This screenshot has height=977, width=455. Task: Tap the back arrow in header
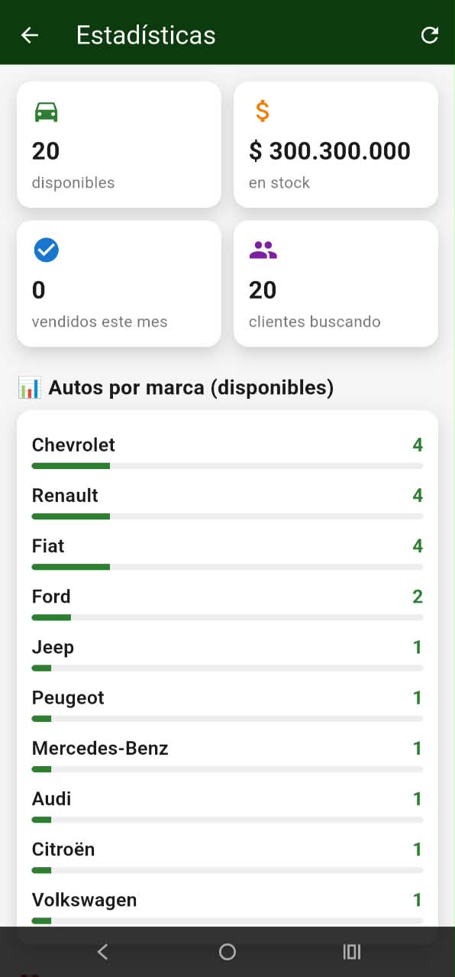pyautogui.click(x=30, y=35)
